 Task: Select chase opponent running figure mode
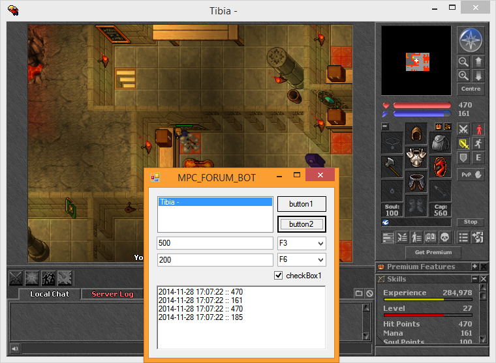pos(478,144)
